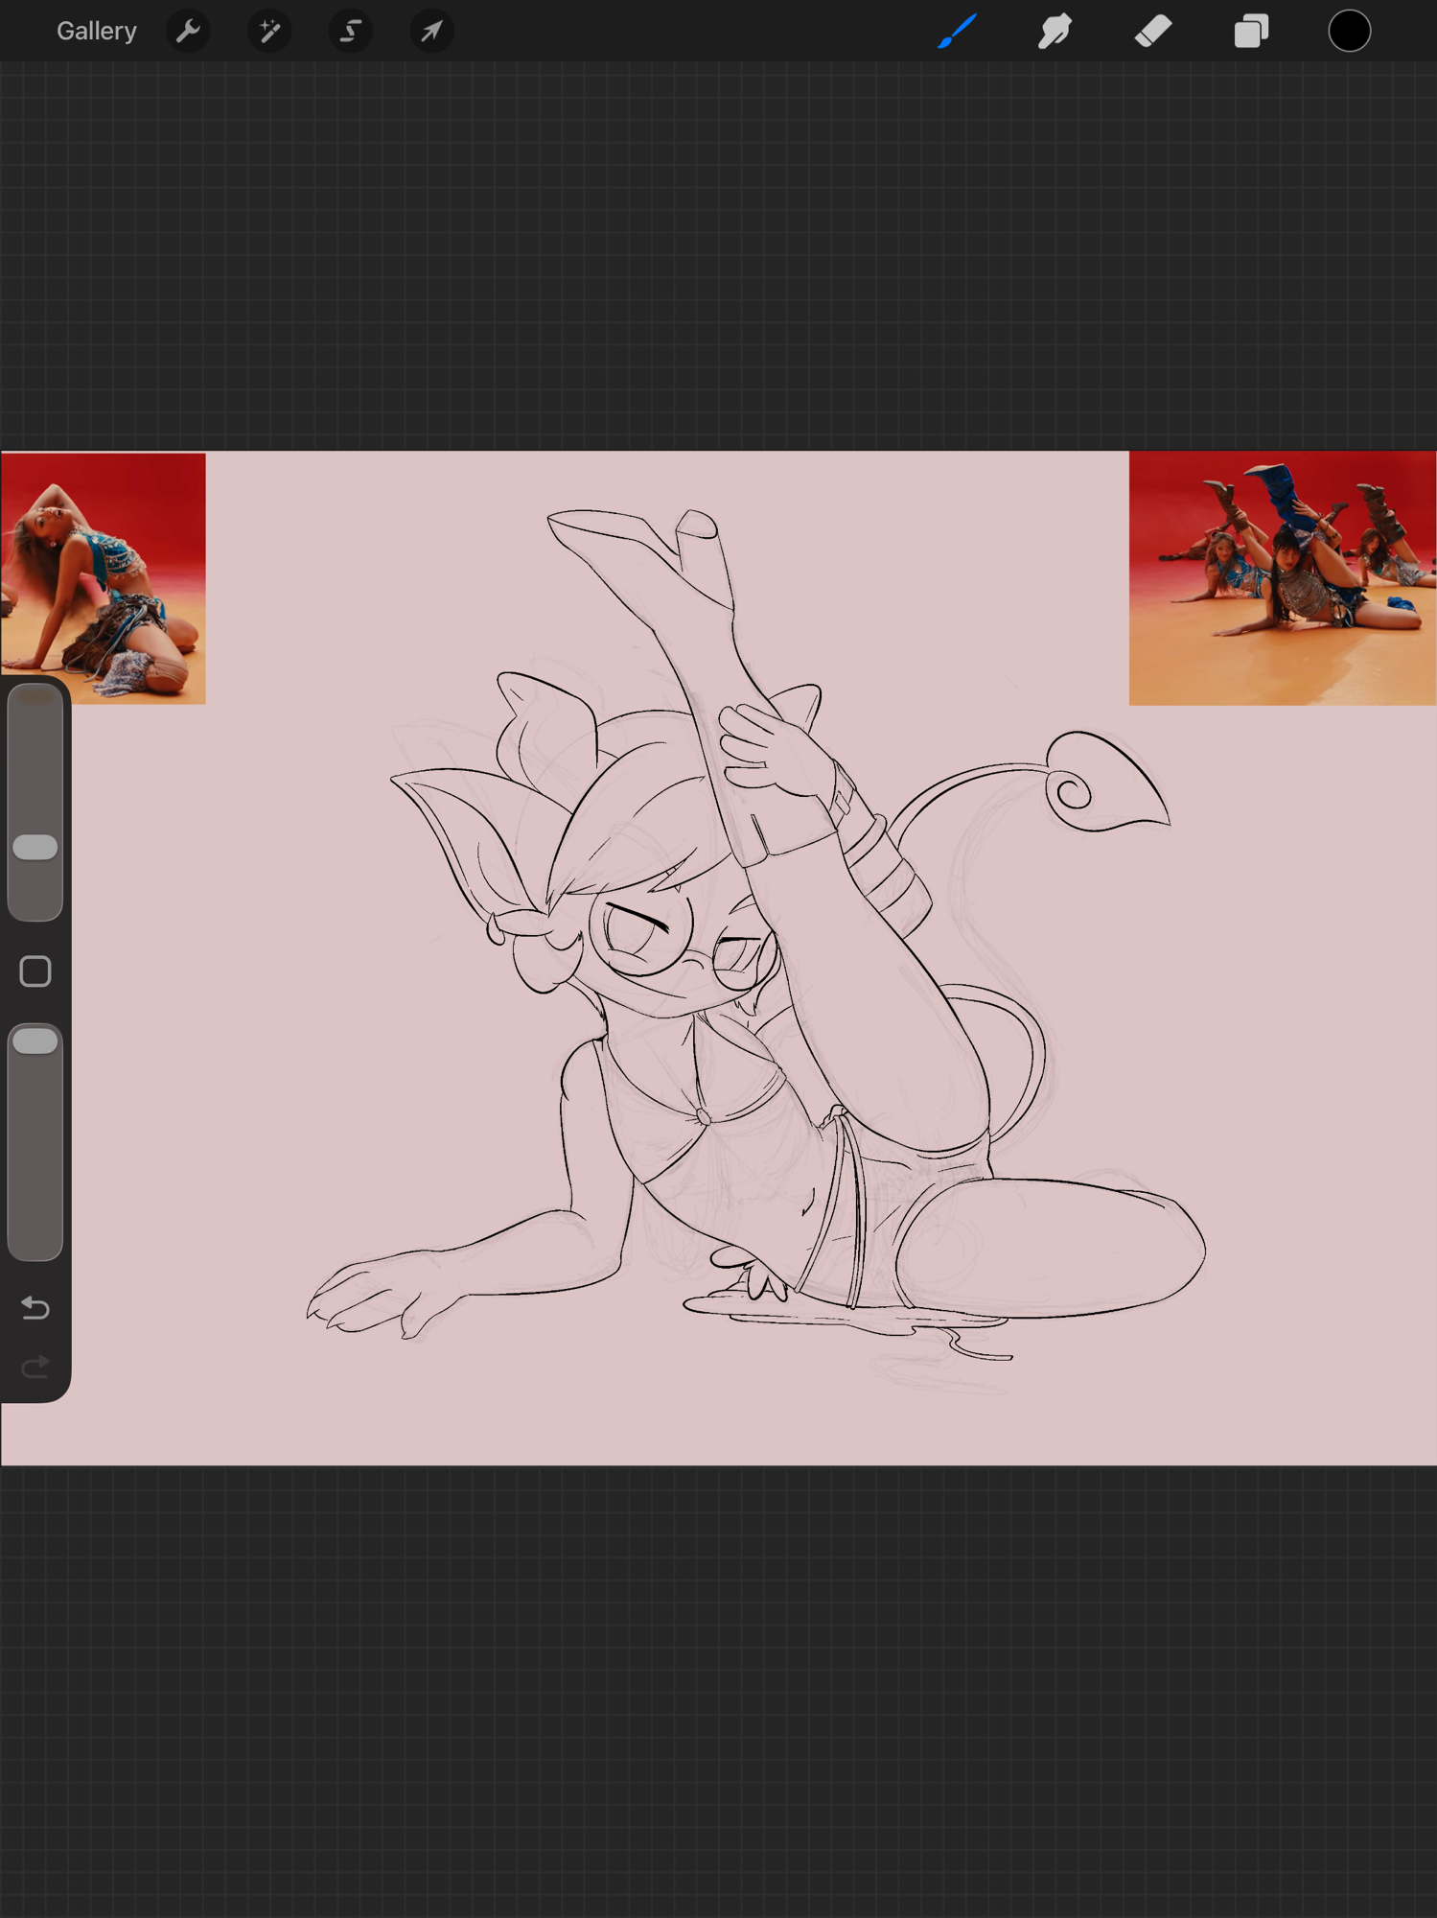Viewport: 1437px width, 1918px height.
Task: Open the Actions wrench menu
Action: [x=188, y=32]
